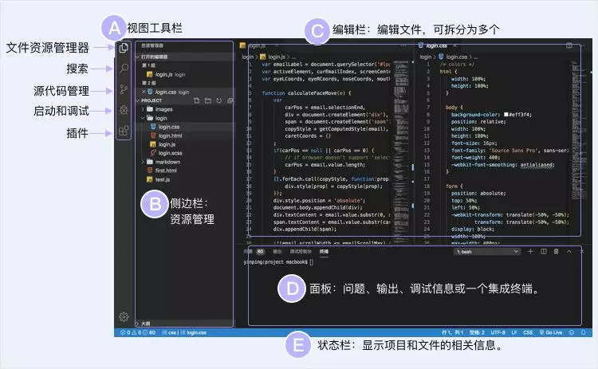Open the bash terminal selector dropdown
The height and width of the screenshot is (369, 598).
(x=487, y=252)
